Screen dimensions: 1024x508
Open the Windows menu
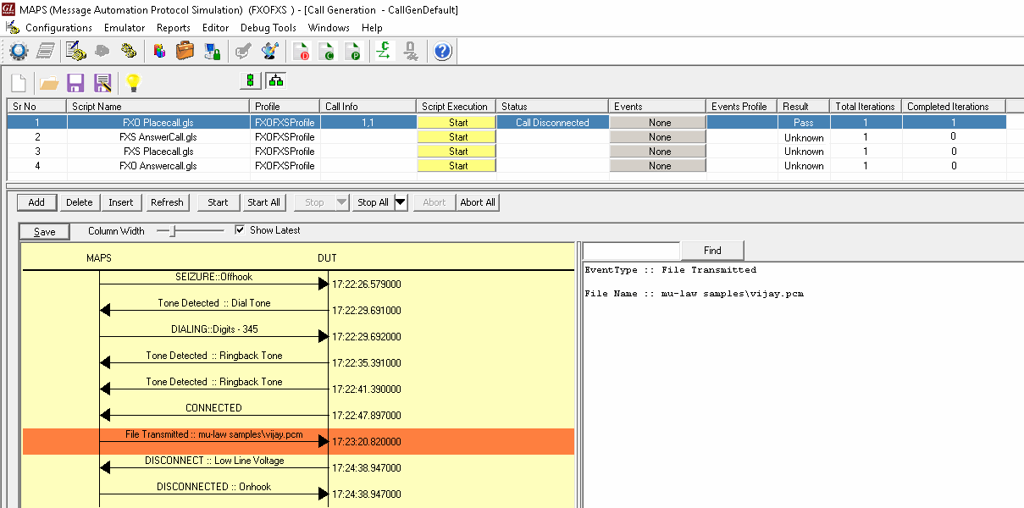point(329,28)
